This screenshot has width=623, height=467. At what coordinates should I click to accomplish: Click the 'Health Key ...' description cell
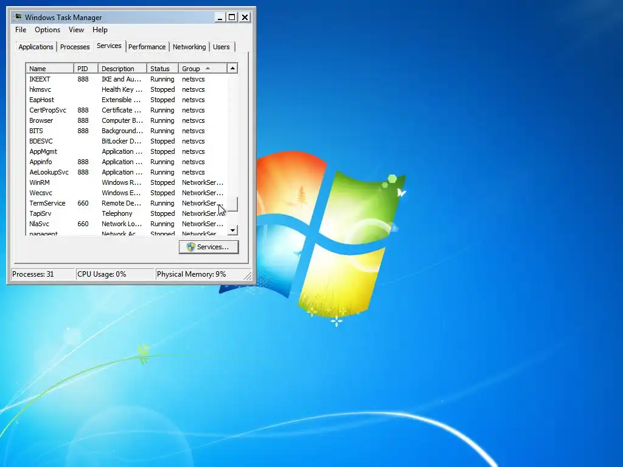point(122,89)
